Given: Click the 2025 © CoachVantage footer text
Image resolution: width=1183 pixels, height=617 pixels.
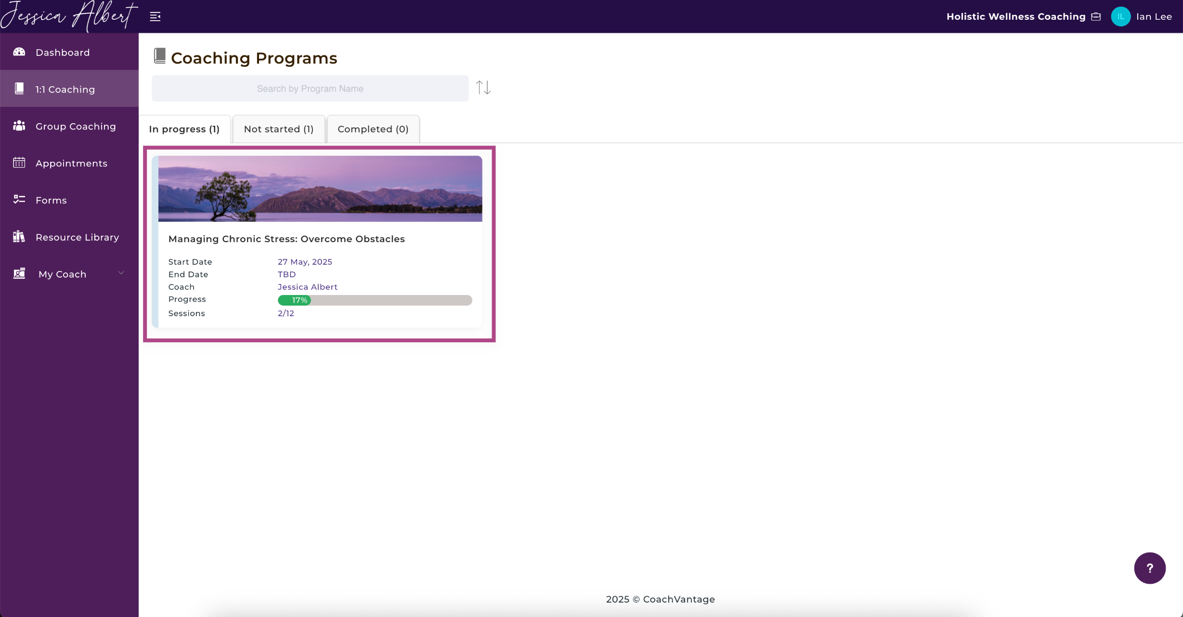Looking at the screenshot, I should (660, 599).
